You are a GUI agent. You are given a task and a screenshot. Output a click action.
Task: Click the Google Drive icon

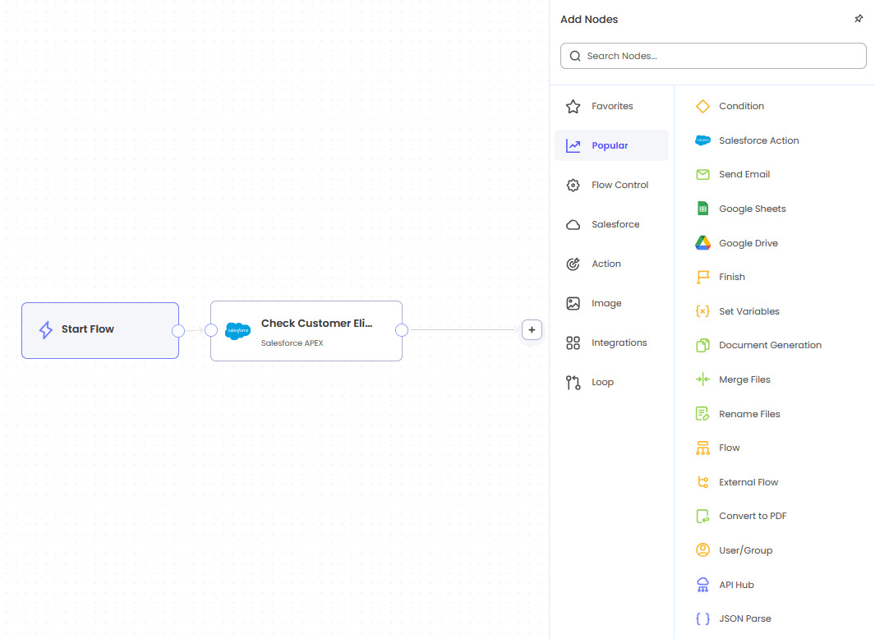pos(702,243)
